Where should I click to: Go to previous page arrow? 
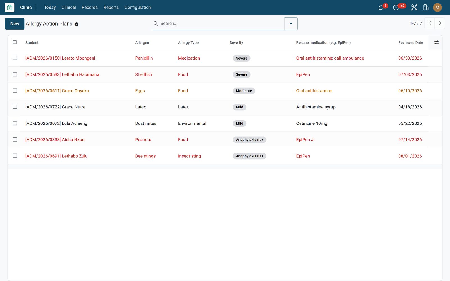click(x=429, y=23)
